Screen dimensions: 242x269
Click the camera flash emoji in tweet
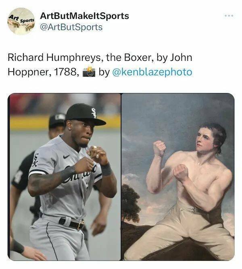[x=89, y=72]
